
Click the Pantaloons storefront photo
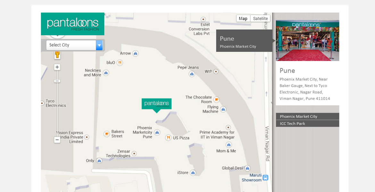pyautogui.click(x=307, y=41)
